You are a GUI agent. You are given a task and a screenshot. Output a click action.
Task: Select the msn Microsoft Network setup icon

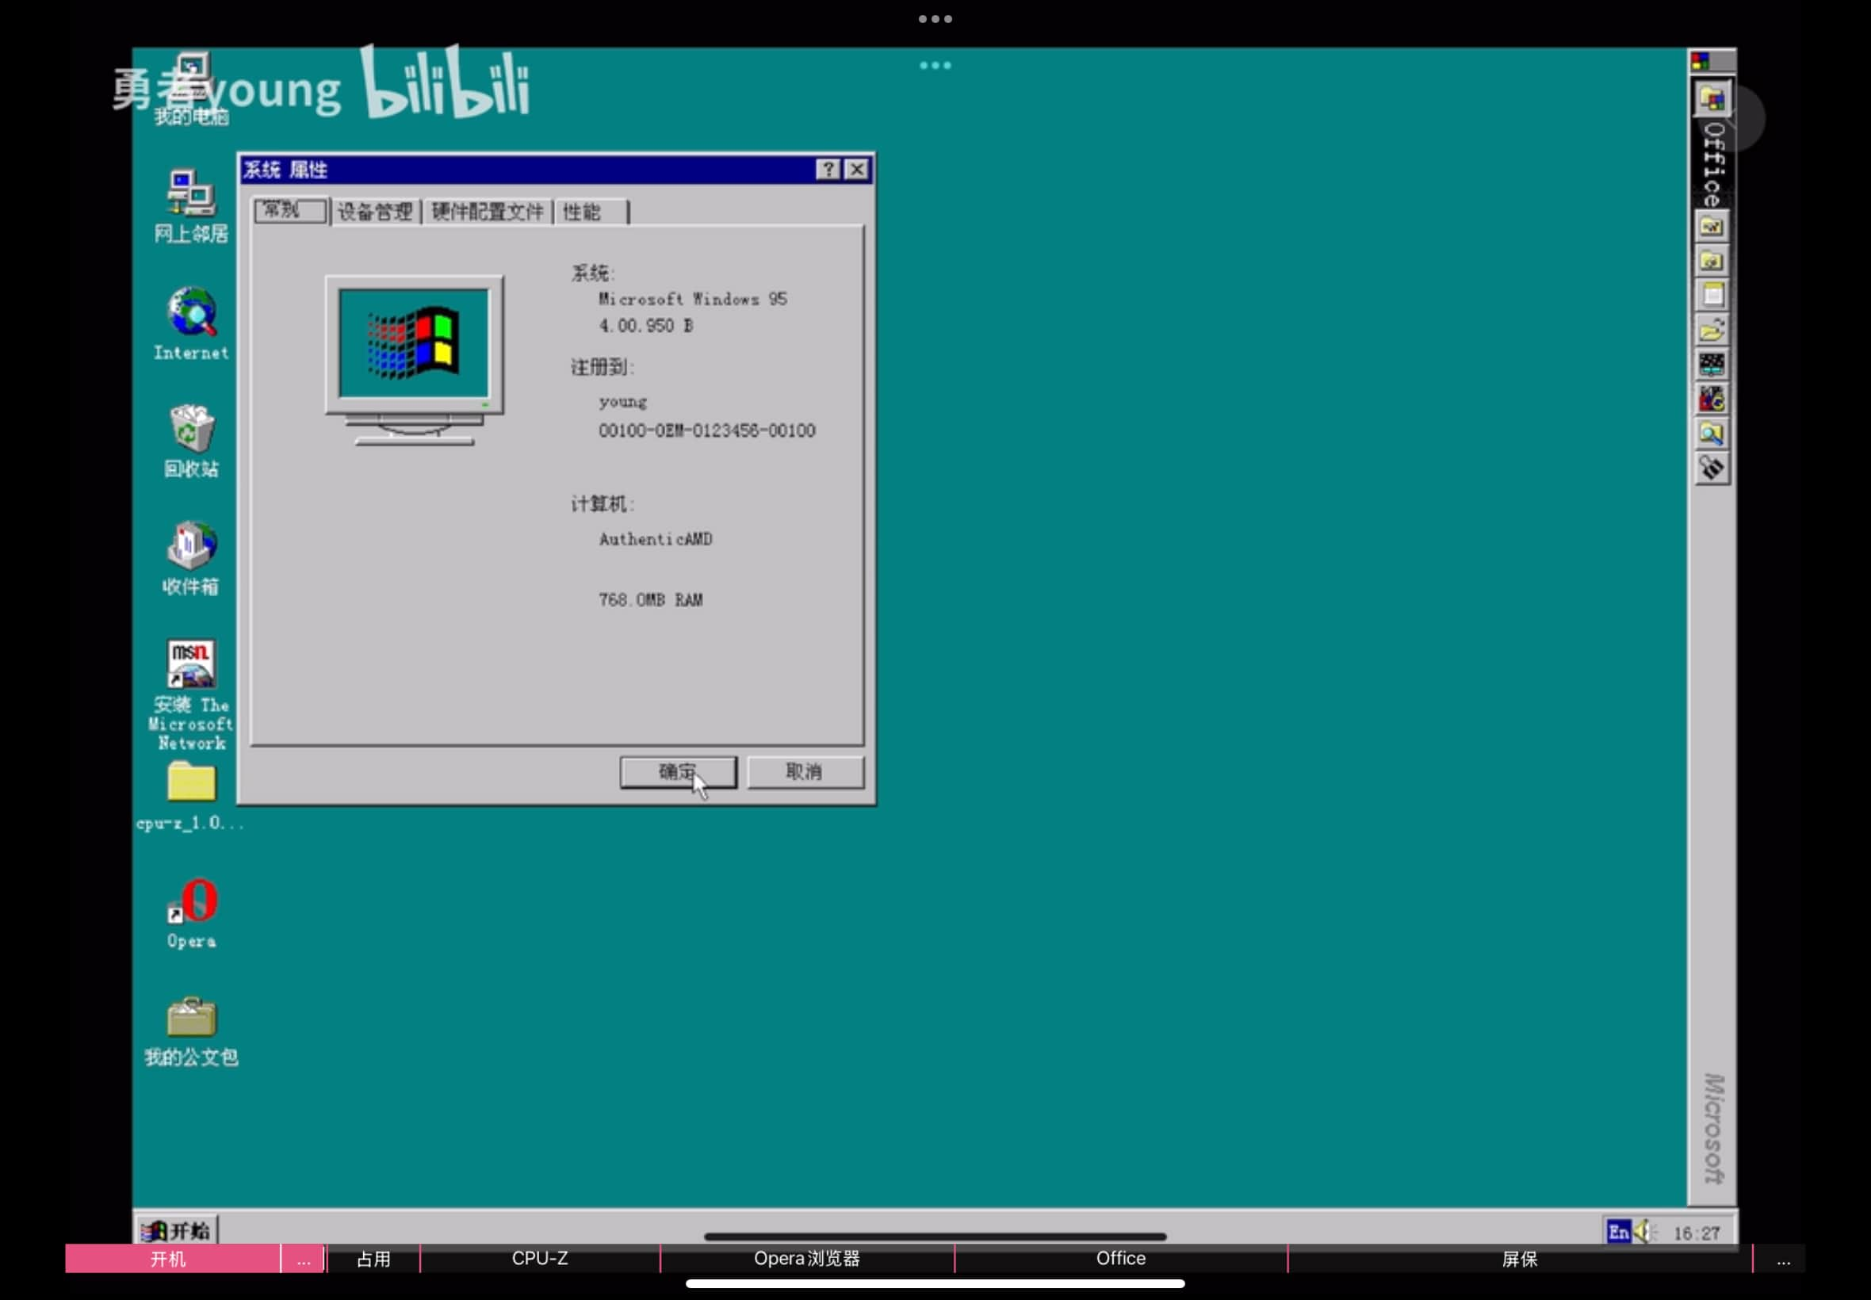click(x=191, y=694)
